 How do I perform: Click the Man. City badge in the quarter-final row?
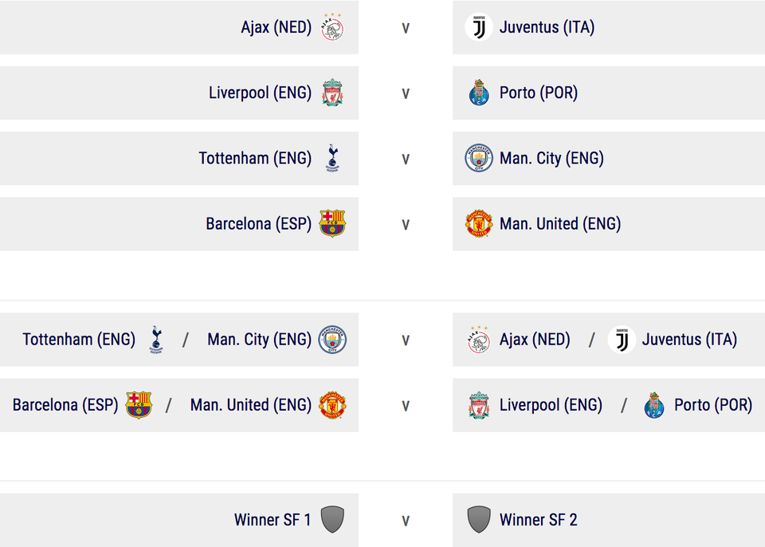[479, 159]
